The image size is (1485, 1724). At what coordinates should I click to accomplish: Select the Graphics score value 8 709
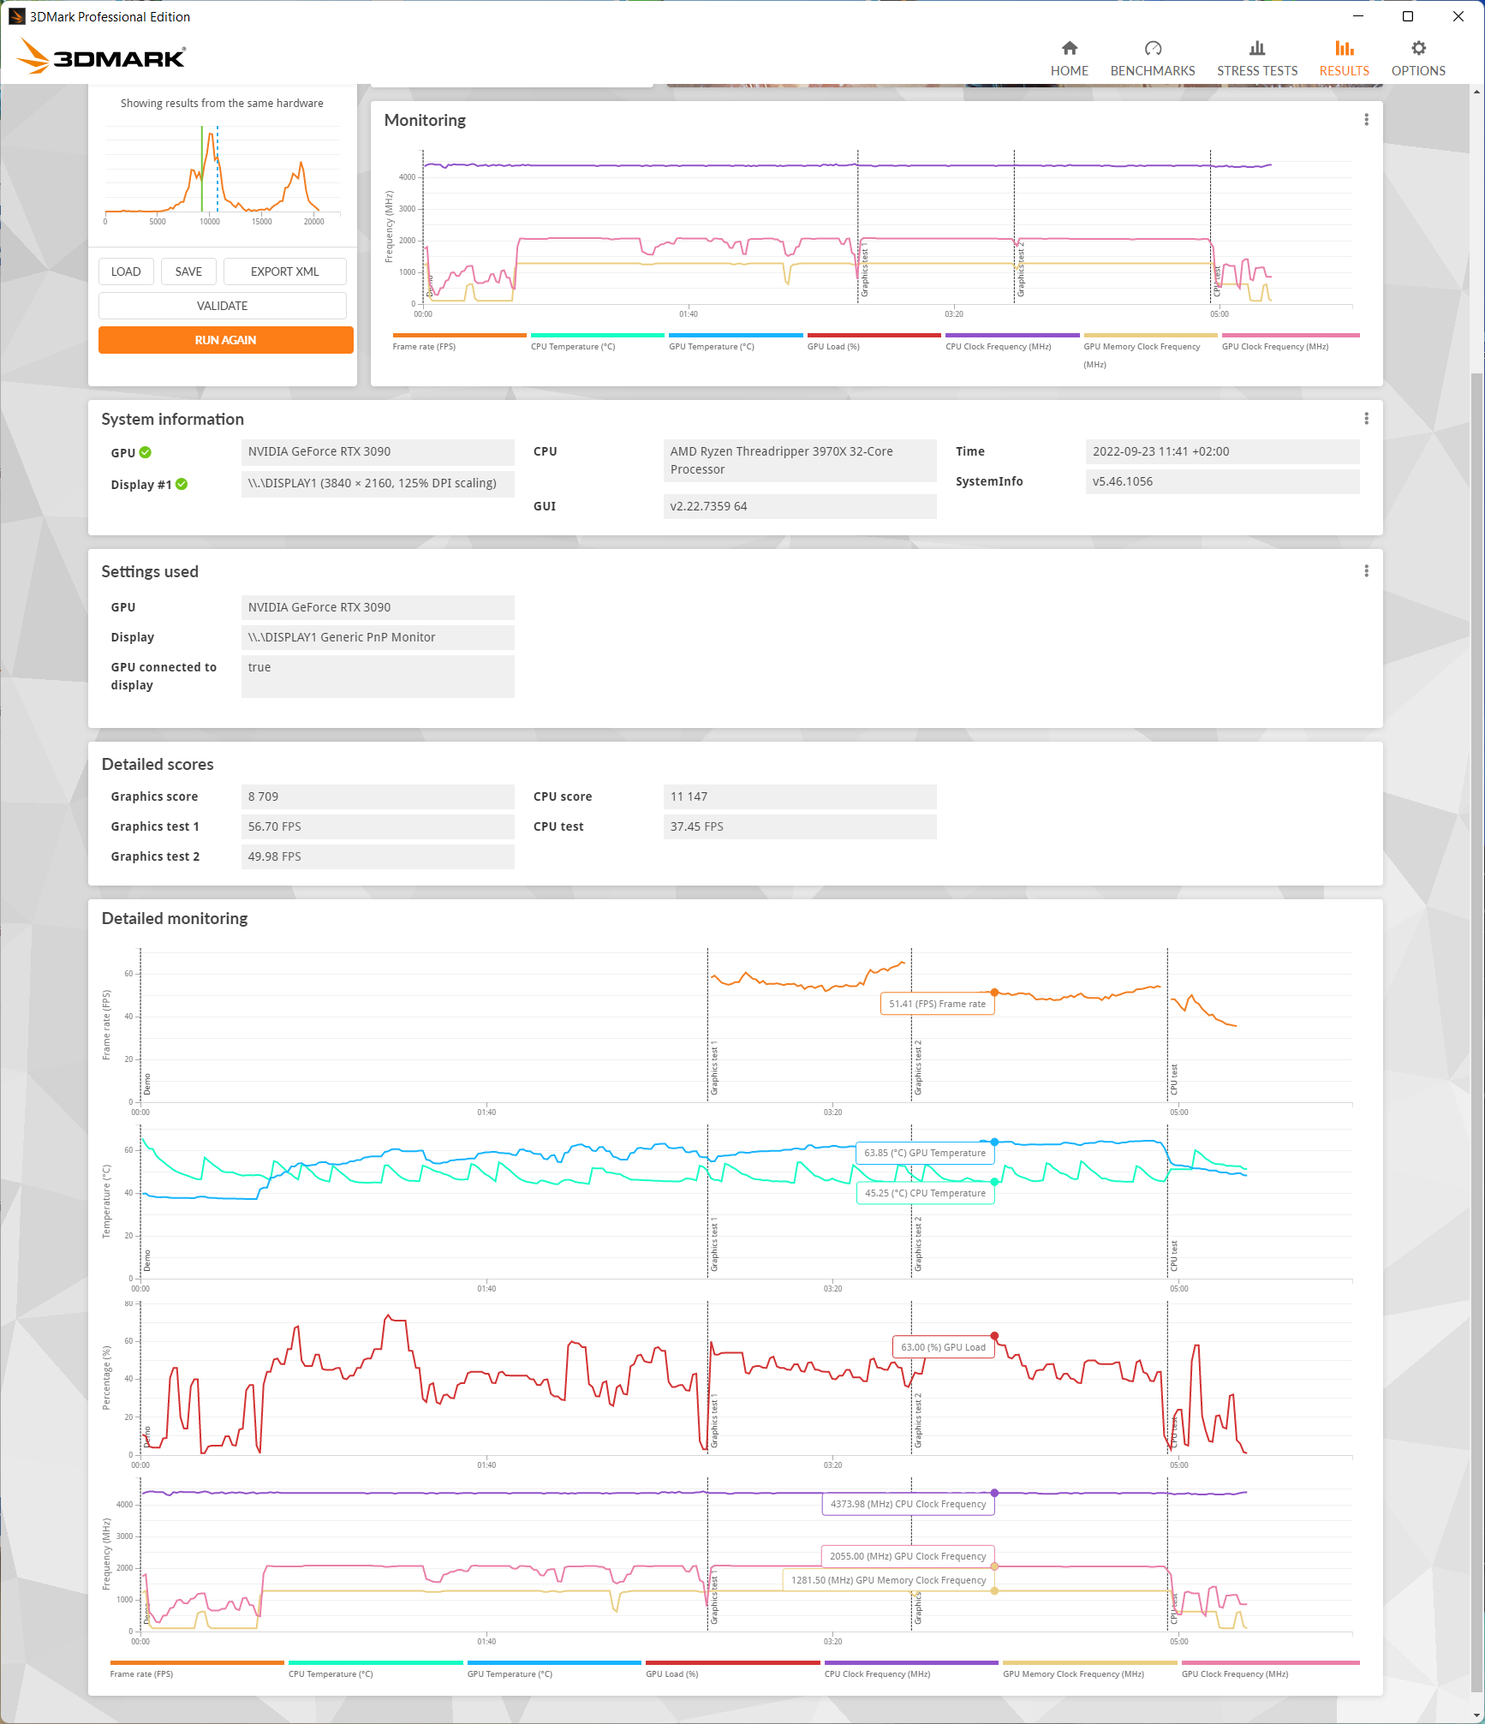coord(378,796)
